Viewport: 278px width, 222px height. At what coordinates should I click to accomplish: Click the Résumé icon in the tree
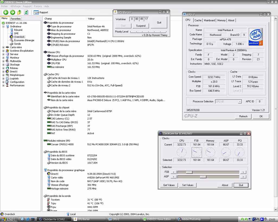click(12, 30)
